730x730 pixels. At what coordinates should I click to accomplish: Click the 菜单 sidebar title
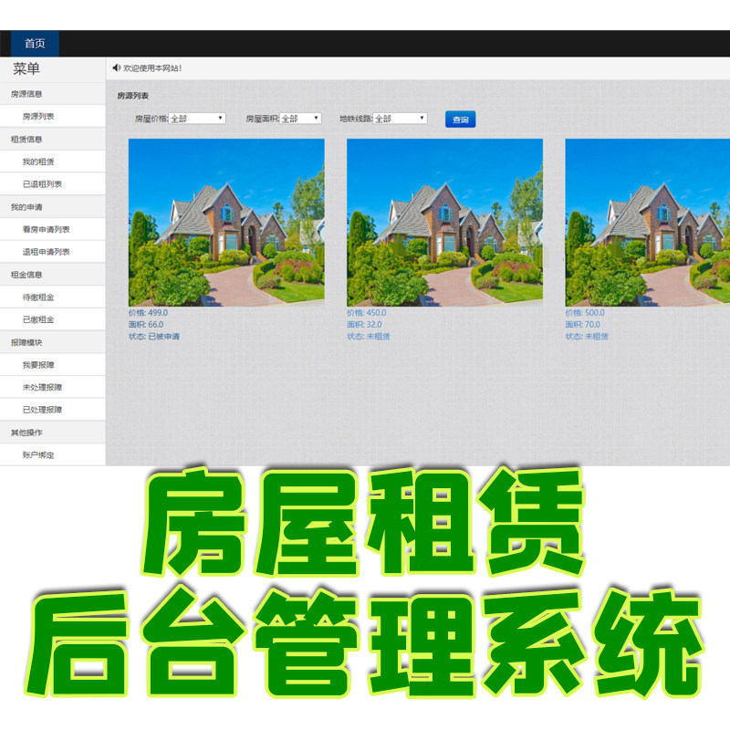(26, 69)
